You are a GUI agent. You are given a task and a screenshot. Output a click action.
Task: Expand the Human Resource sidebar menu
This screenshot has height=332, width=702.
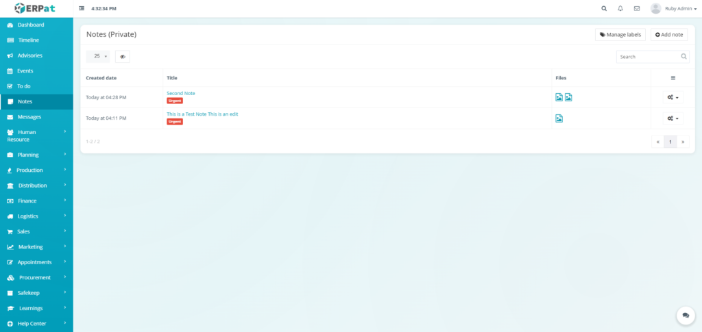point(36,136)
